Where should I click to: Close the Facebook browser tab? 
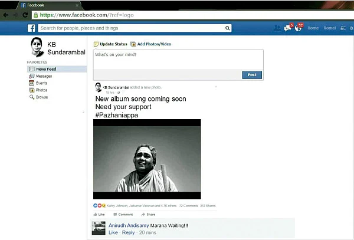pyautogui.click(x=77, y=5)
